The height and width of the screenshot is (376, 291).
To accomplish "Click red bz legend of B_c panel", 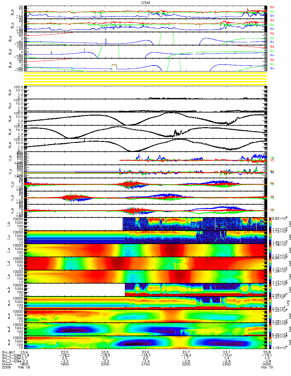I will click(272, 20).
